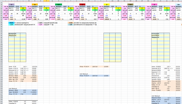Select the green cell showing -7,55

pyautogui.click(x=167, y=10)
